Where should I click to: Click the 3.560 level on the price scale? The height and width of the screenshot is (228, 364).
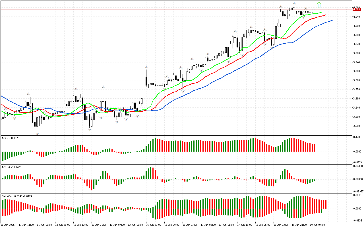point(356,126)
